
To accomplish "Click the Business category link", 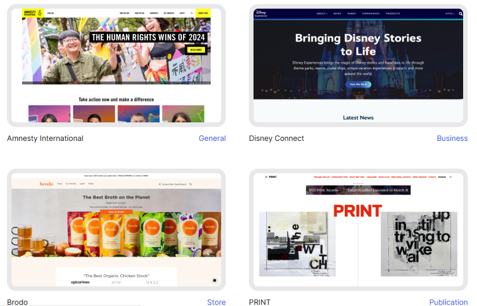I will (x=452, y=139).
